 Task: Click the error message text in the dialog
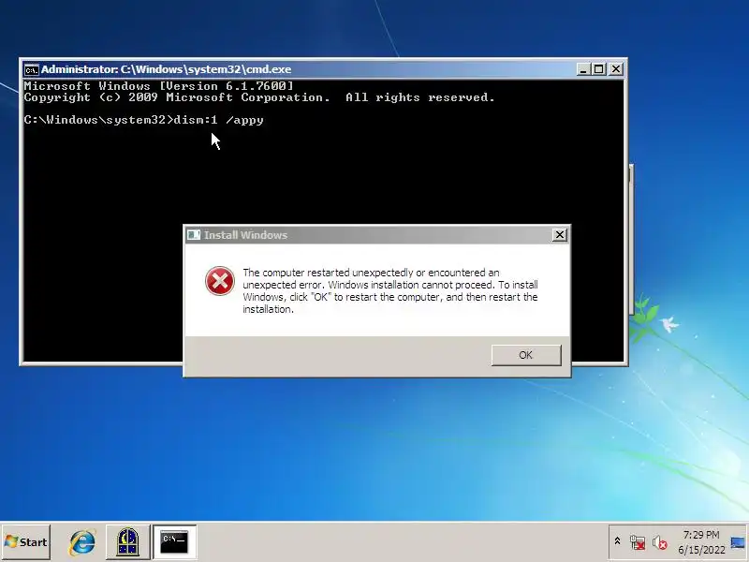[390, 290]
